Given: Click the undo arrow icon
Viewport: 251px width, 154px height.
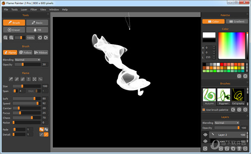Looking at the screenshot, I should point(40,38).
